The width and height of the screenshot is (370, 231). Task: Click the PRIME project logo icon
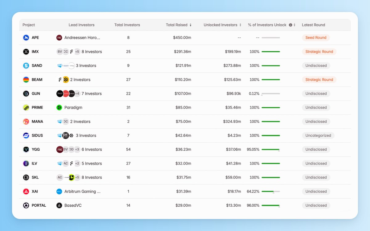pyautogui.click(x=26, y=107)
